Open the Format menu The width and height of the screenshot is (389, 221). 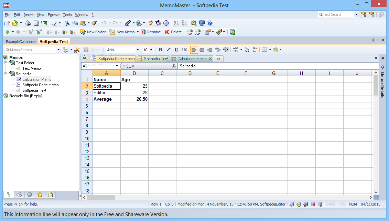point(54,15)
